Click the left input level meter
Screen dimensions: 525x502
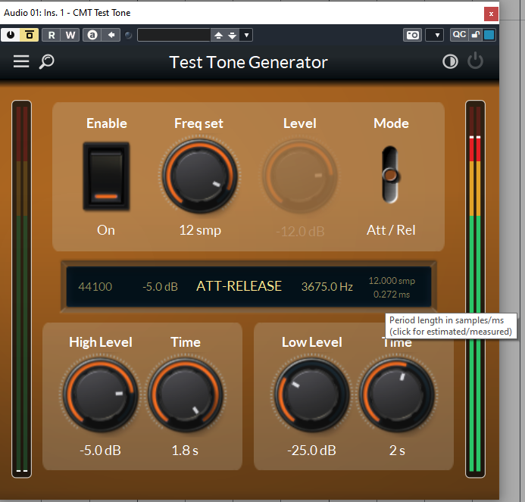click(x=21, y=288)
